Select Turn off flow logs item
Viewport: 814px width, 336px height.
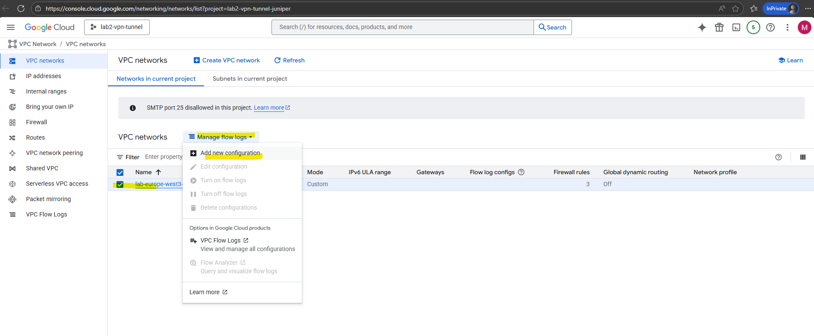tap(242, 194)
